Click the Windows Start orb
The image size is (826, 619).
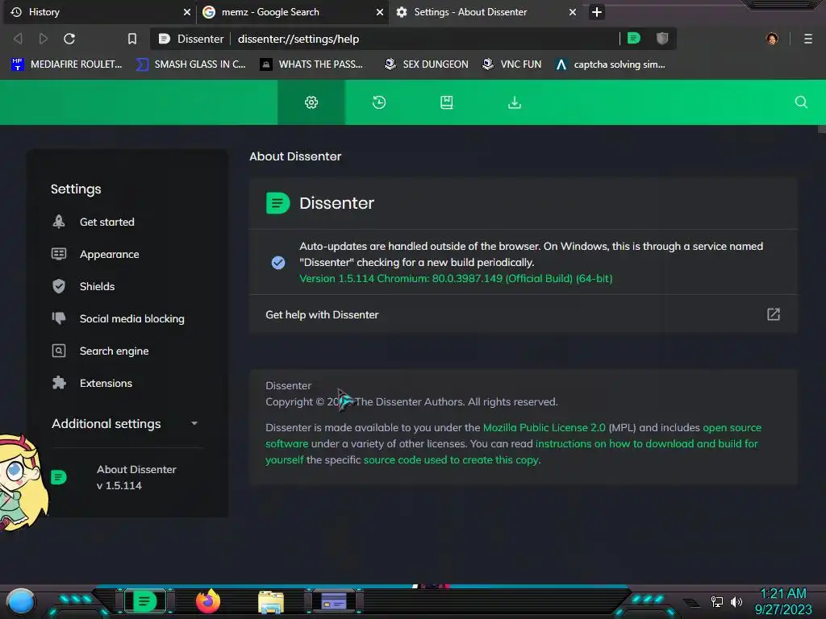21,601
